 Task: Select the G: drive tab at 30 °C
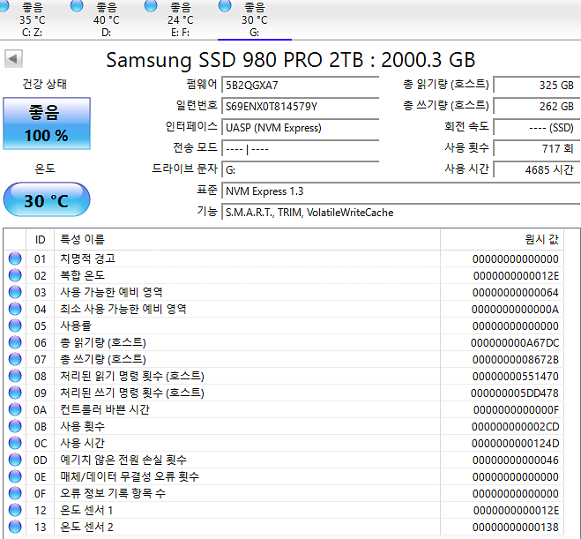click(254, 19)
